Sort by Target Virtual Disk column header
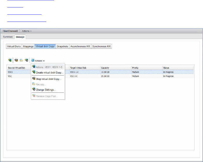203x162 pixels. tap(84, 68)
